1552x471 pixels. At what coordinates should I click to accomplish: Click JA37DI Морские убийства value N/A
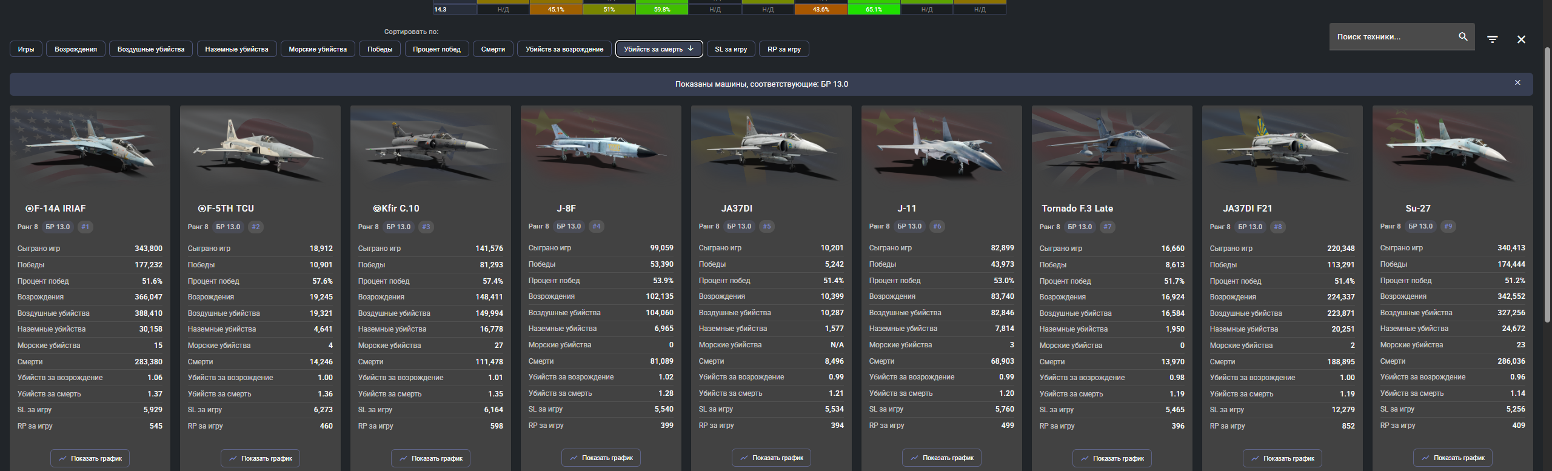tap(837, 345)
